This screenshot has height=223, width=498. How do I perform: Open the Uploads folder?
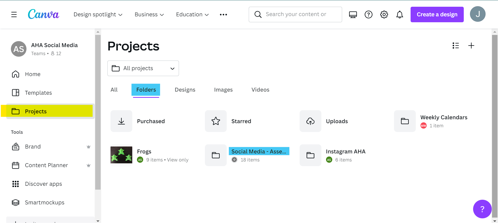tap(337, 121)
